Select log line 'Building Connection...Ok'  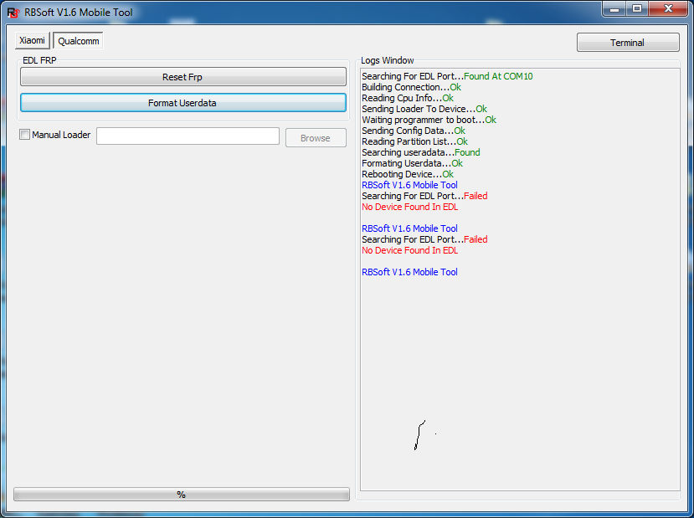coord(411,87)
